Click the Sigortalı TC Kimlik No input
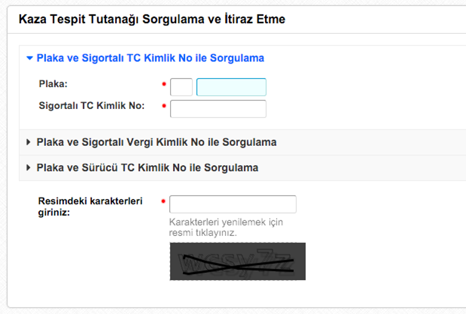Screen dimensions: 466x314 pos(218,109)
